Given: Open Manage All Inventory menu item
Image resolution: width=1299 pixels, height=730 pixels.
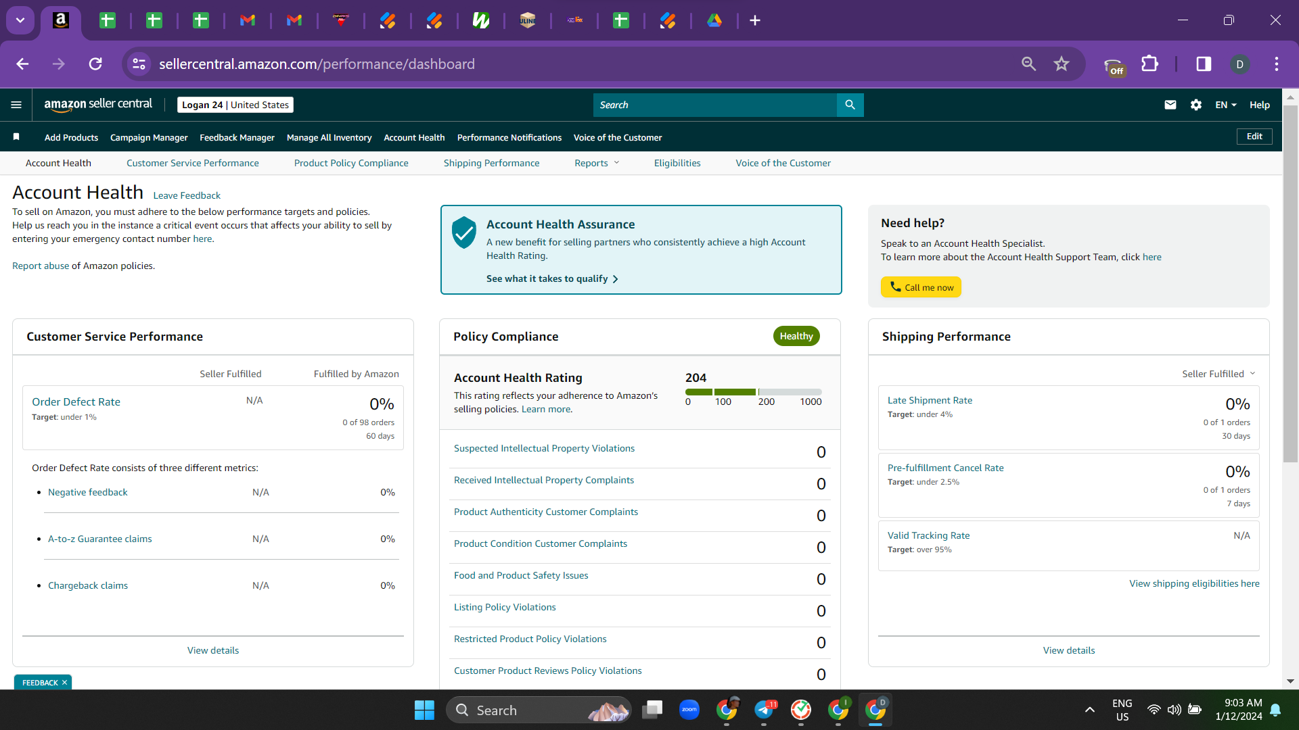Looking at the screenshot, I should (329, 137).
